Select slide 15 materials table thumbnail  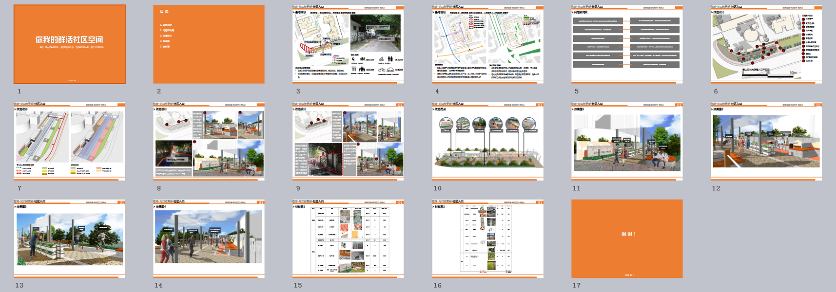348,238
